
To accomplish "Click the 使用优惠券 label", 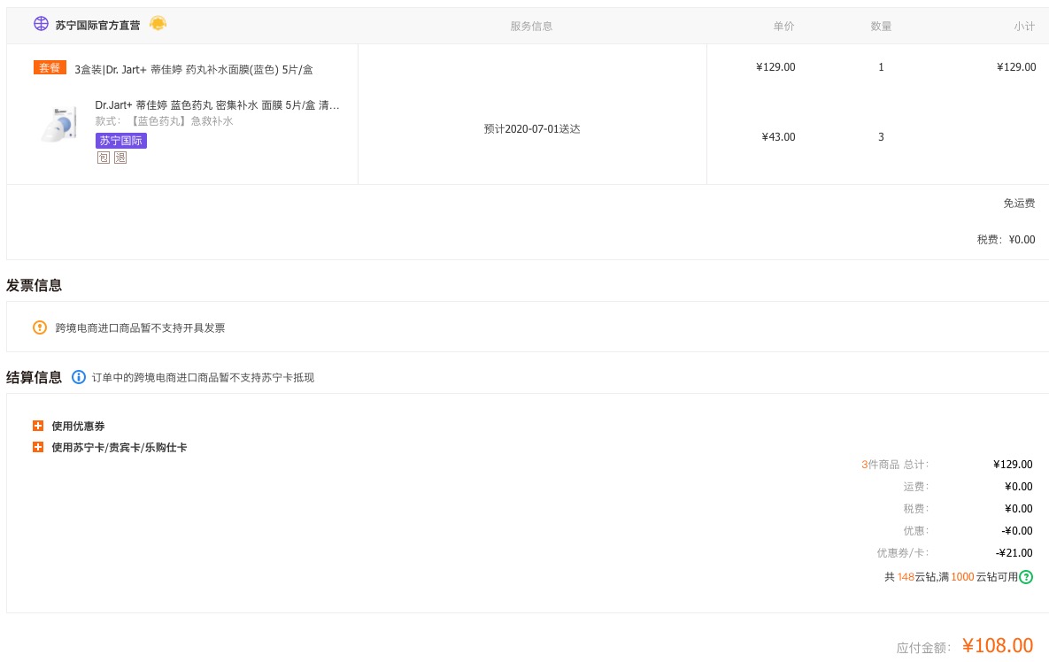I will tap(78, 426).
